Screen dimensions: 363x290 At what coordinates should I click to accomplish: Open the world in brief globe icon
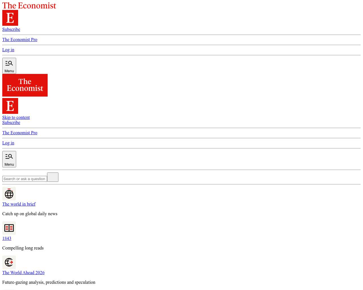coord(9,194)
